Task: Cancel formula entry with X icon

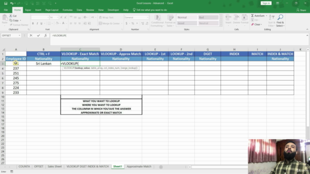Action: coord(31,35)
